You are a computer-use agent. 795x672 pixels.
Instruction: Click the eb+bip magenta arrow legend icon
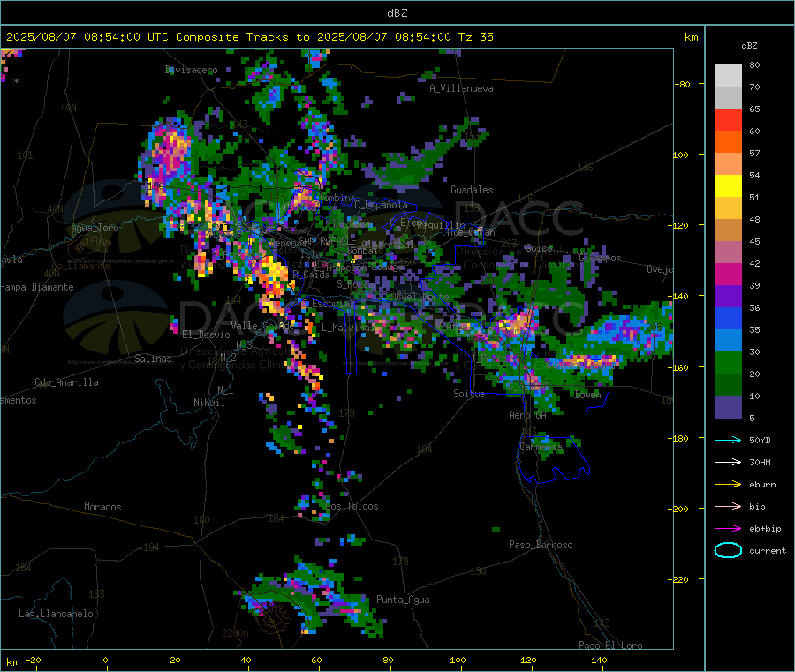click(728, 529)
